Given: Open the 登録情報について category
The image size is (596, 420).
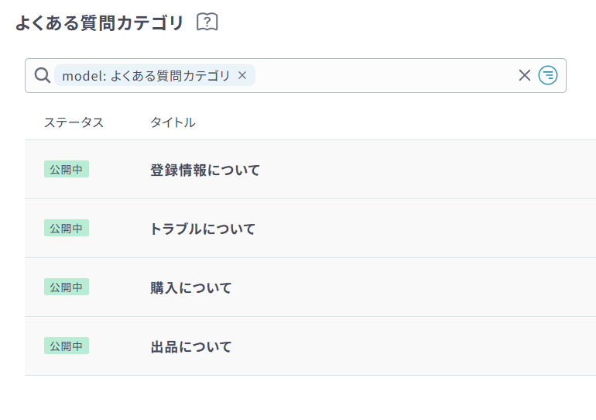Looking at the screenshot, I should click(x=205, y=170).
